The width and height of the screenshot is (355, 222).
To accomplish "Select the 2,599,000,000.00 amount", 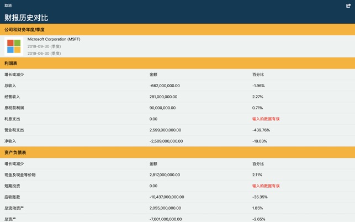I will 165,130.
